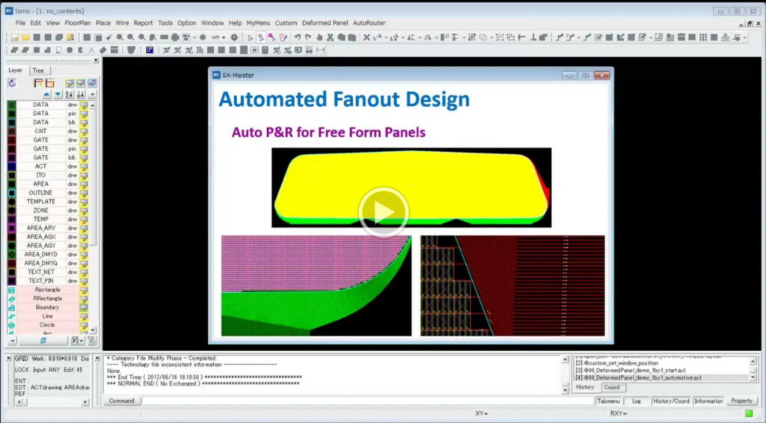
Task: Click the SX-Meister window title icon
Action: (216, 75)
